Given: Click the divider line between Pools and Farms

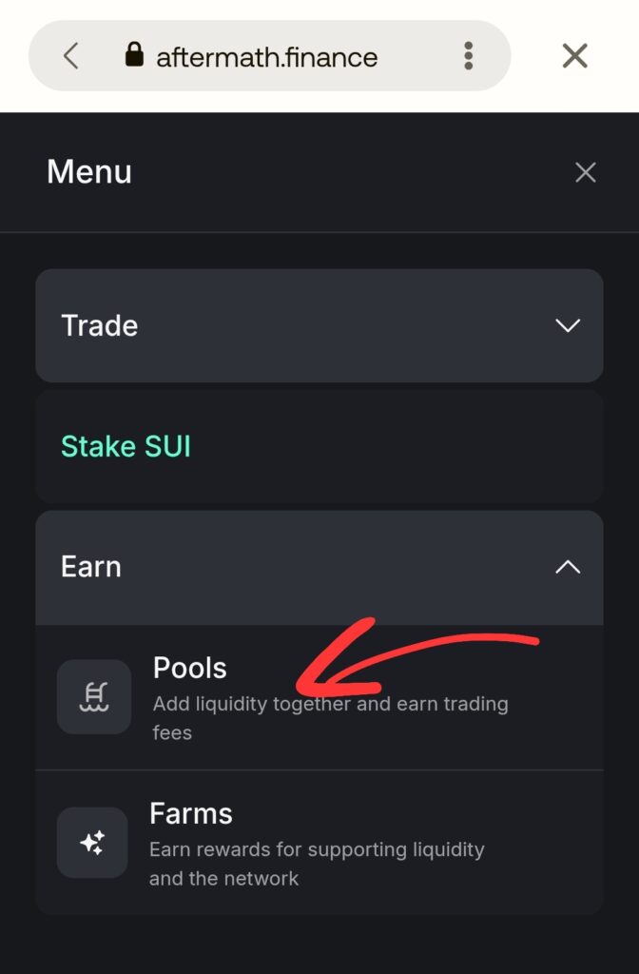Looking at the screenshot, I should coord(319,769).
